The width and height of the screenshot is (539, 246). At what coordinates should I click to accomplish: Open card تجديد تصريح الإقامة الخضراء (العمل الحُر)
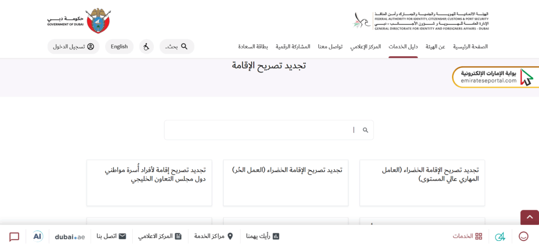286,183
